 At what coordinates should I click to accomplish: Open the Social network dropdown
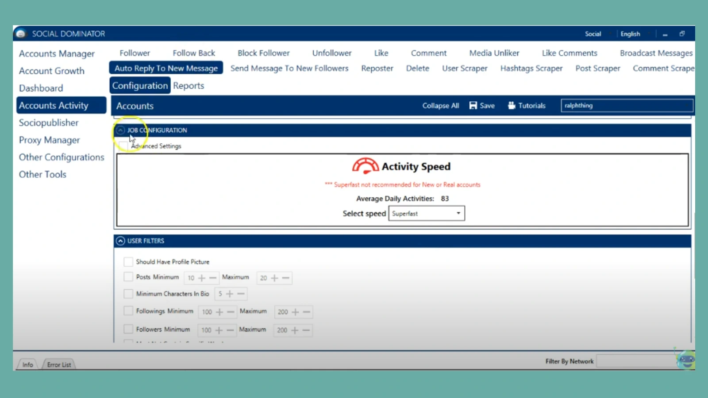pyautogui.click(x=598, y=34)
